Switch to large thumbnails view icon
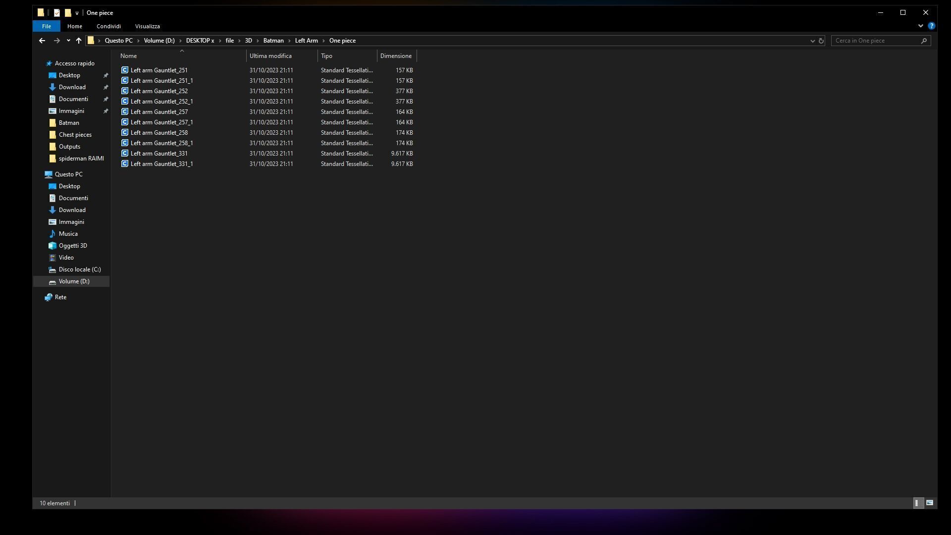951x535 pixels. click(930, 503)
